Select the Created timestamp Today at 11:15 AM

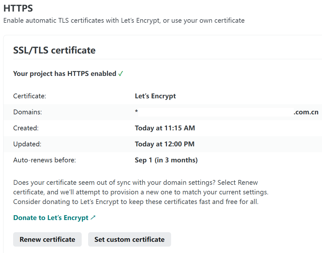pyautogui.click(x=165, y=128)
